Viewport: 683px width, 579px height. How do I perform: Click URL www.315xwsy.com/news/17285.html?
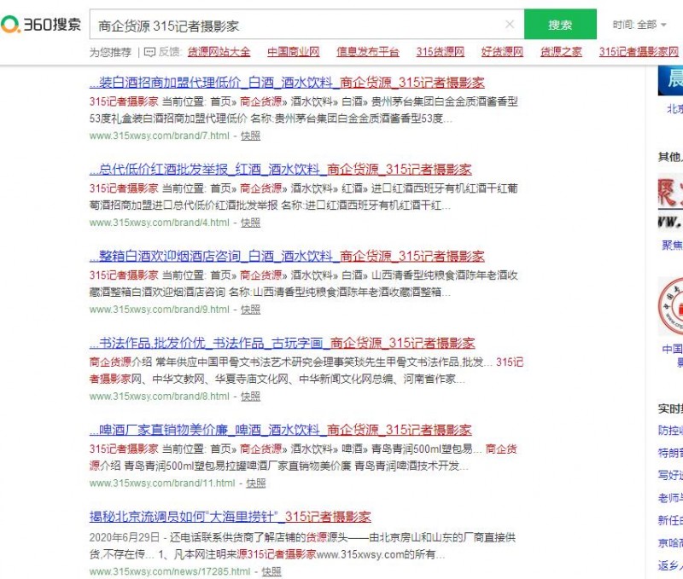click(x=170, y=571)
